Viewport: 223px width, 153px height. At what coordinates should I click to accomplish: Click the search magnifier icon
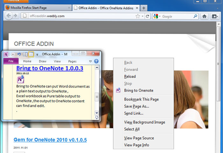[195, 16]
